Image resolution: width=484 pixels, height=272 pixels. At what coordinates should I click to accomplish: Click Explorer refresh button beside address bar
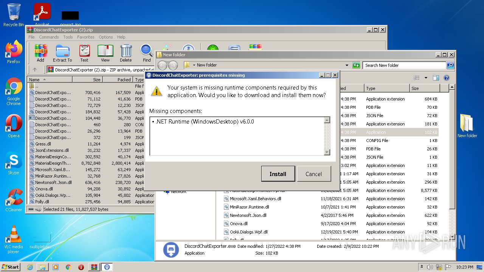[356, 65]
